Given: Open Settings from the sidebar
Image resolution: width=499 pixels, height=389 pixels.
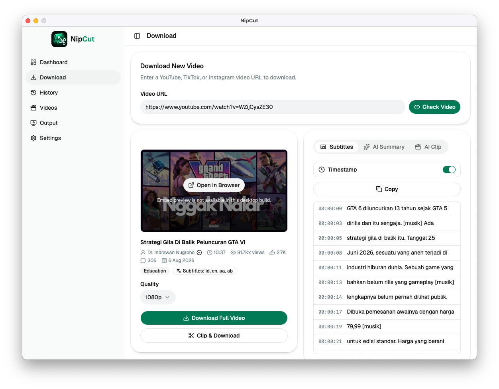Looking at the screenshot, I should (73, 138).
